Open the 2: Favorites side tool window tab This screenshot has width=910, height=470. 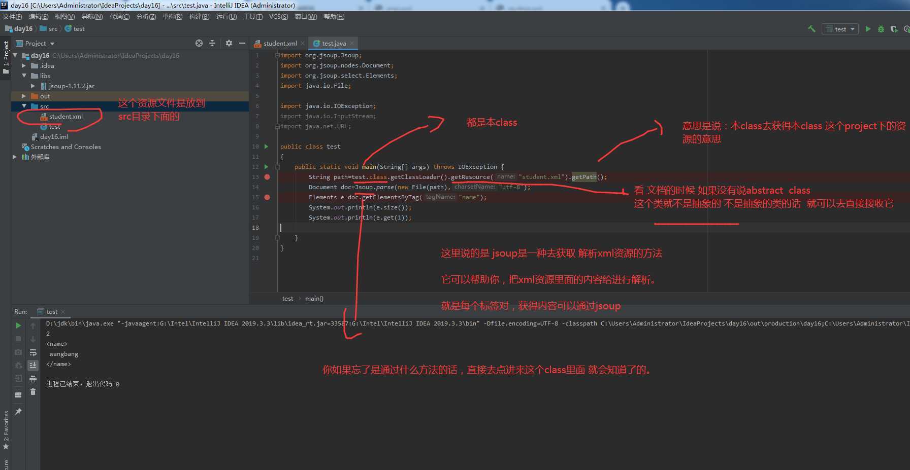click(6, 430)
